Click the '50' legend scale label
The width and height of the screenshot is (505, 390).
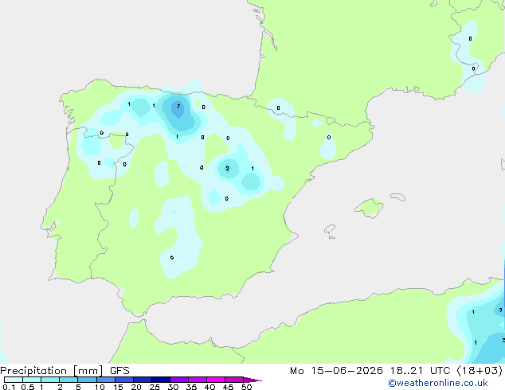point(246,387)
